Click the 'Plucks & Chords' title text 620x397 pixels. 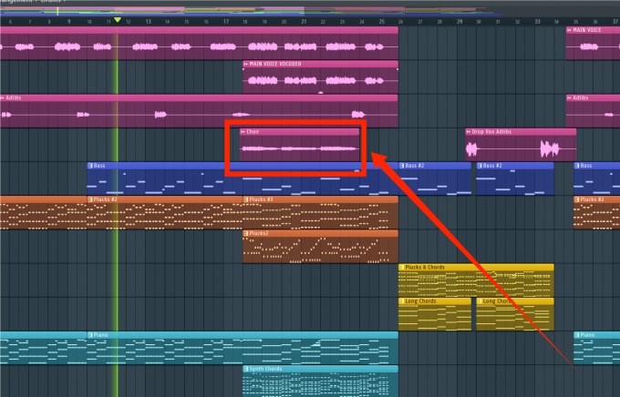[x=425, y=268]
